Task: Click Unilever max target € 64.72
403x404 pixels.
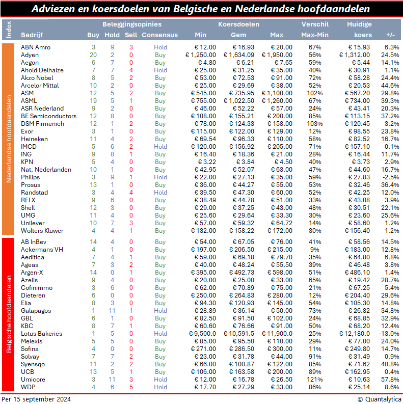Action: 281,223
